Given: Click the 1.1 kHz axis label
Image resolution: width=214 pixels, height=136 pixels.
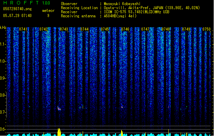Looking at the screenshot, I should pos(3,44).
